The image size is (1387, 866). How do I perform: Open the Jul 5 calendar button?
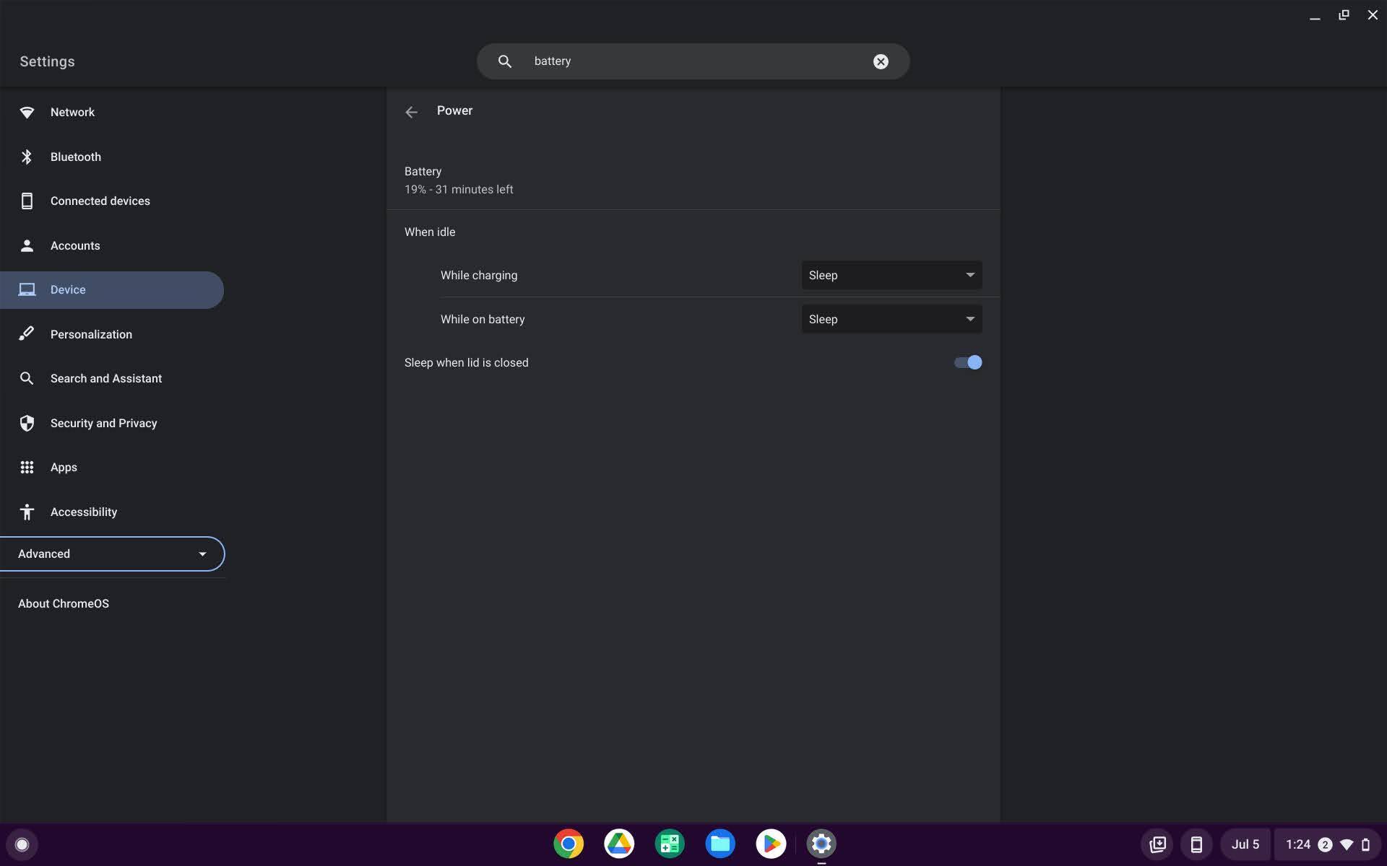[1245, 844]
